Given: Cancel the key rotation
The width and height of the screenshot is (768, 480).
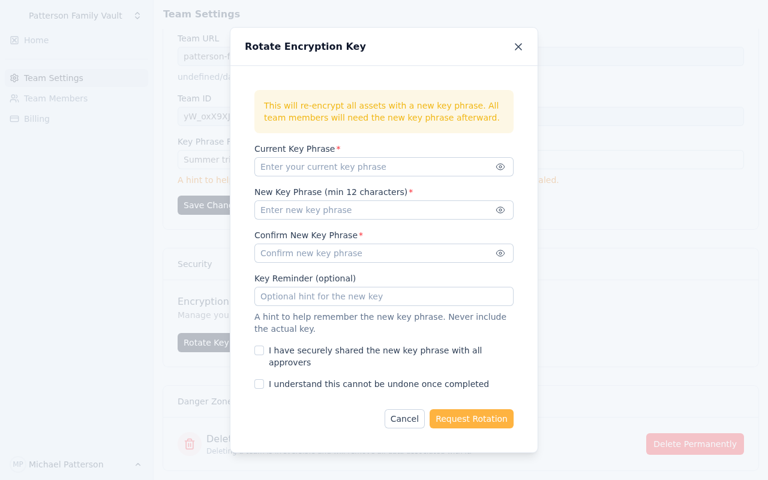Looking at the screenshot, I should (x=404, y=419).
